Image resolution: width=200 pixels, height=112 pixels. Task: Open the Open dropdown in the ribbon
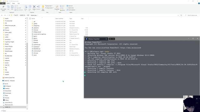62,6
